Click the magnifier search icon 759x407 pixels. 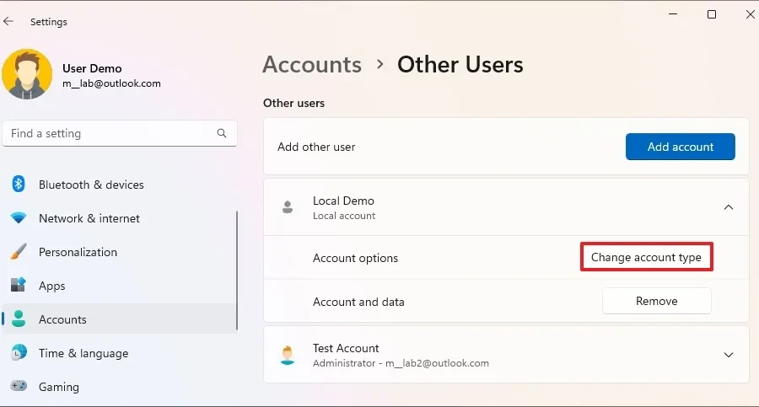[222, 133]
